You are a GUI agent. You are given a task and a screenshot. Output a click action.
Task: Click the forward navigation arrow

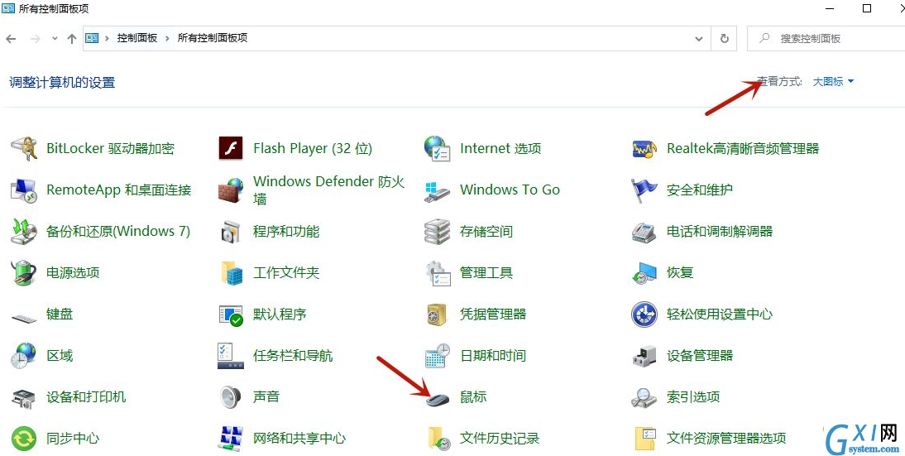36,39
